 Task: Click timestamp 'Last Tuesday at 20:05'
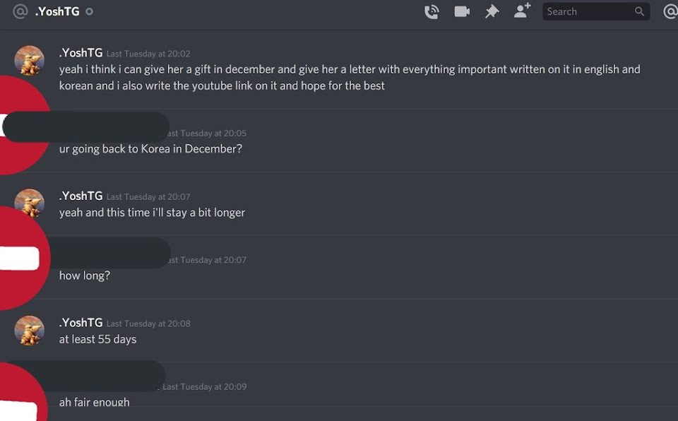(x=207, y=134)
